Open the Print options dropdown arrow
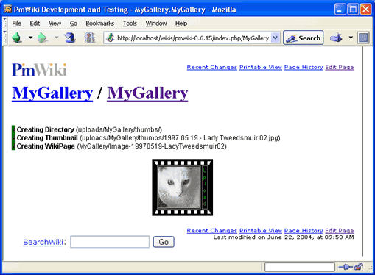This screenshot has width=375, height=275. click(351, 37)
